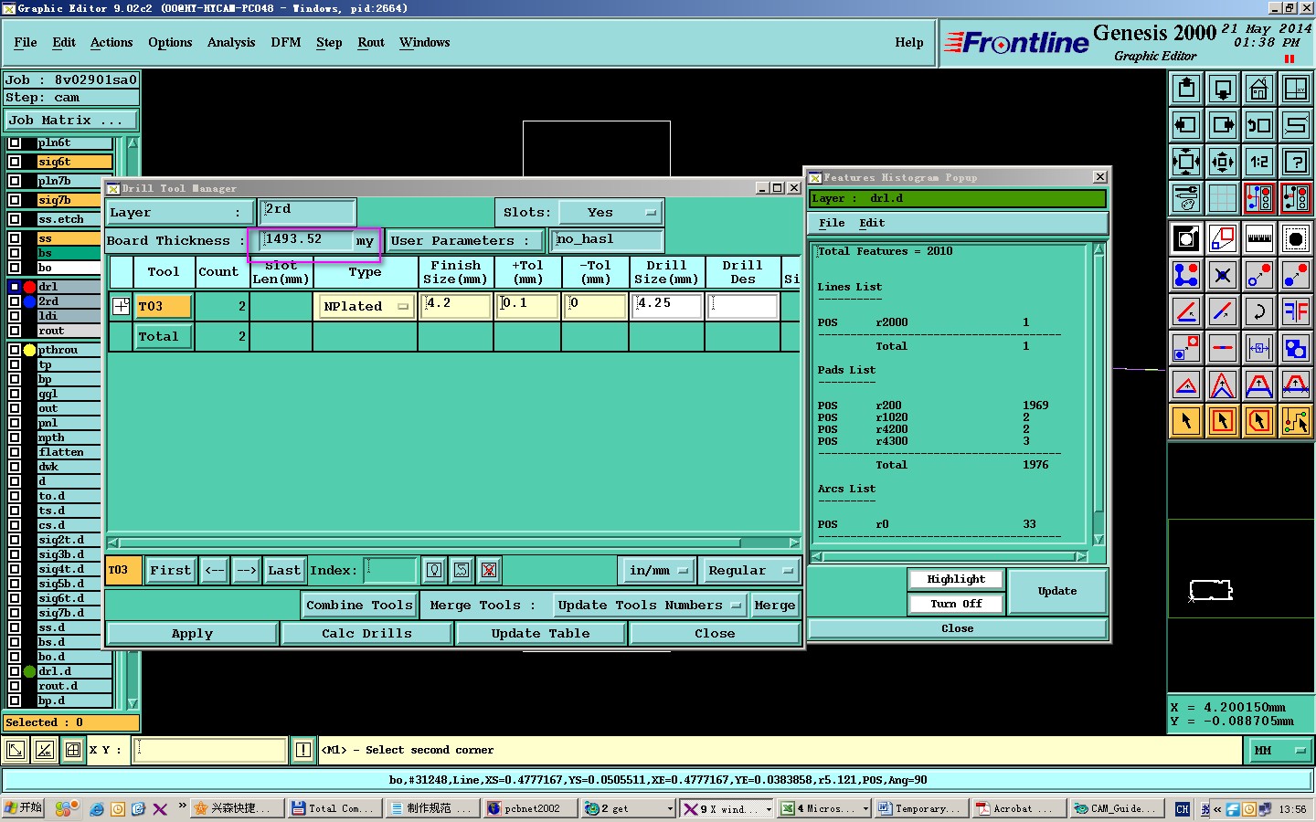
Task: Click the pan left view icon
Action: 1186,125
